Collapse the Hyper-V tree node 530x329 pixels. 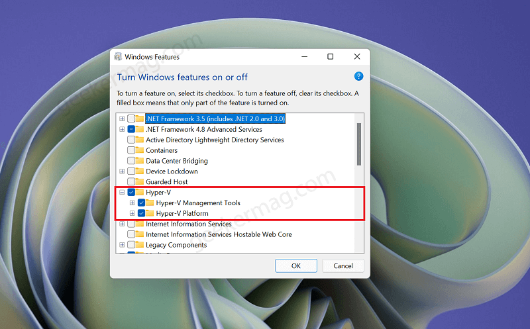(122, 192)
